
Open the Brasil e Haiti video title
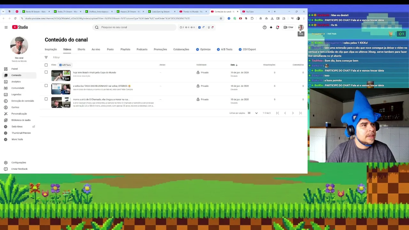pos(95,73)
